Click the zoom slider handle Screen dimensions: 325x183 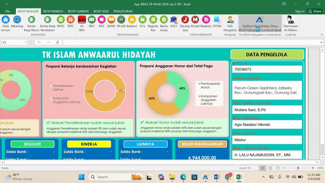point(298,168)
